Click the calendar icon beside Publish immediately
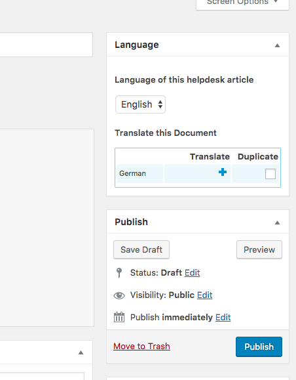The height and width of the screenshot is (380, 296). (119, 317)
